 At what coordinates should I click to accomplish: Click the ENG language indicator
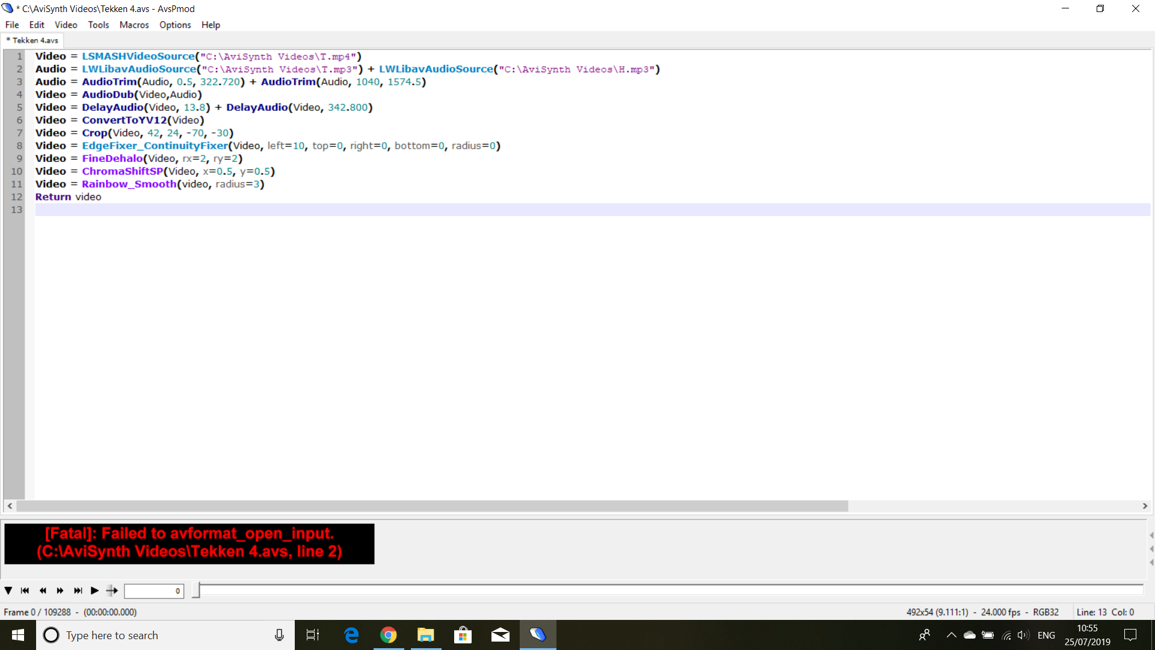[x=1047, y=635]
